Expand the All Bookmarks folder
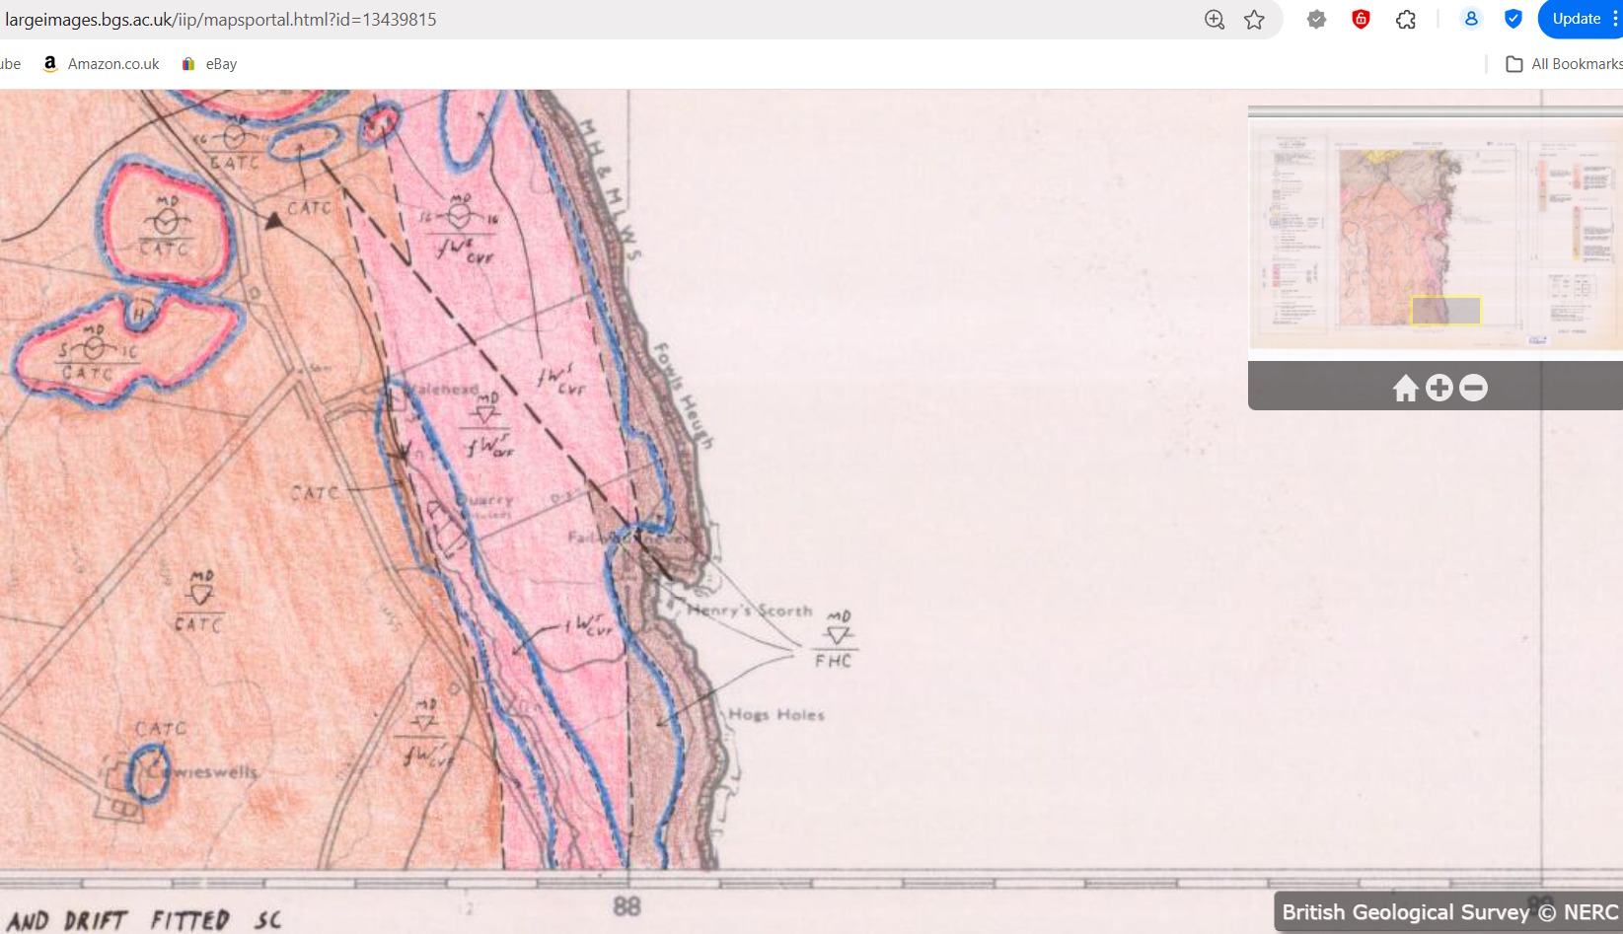The height and width of the screenshot is (934, 1623). pos(1563,64)
